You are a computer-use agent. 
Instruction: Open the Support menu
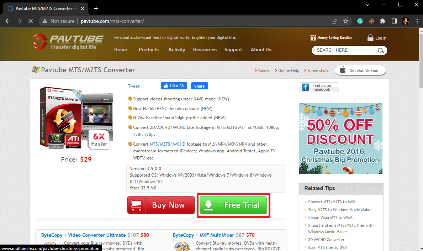pyautogui.click(x=233, y=49)
